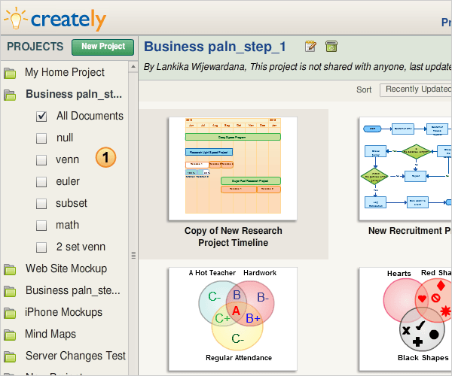Open the New Recruitment flowchart thumbnail
The width and height of the screenshot is (452, 376).
click(405, 168)
